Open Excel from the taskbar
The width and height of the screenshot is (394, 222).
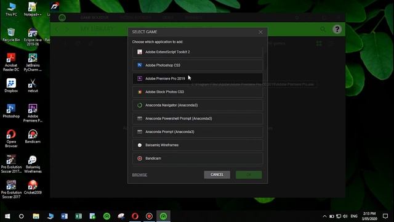coord(78,216)
